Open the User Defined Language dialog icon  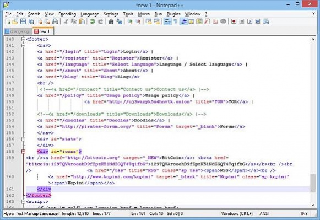pyautogui.click(x=191, y=22)
